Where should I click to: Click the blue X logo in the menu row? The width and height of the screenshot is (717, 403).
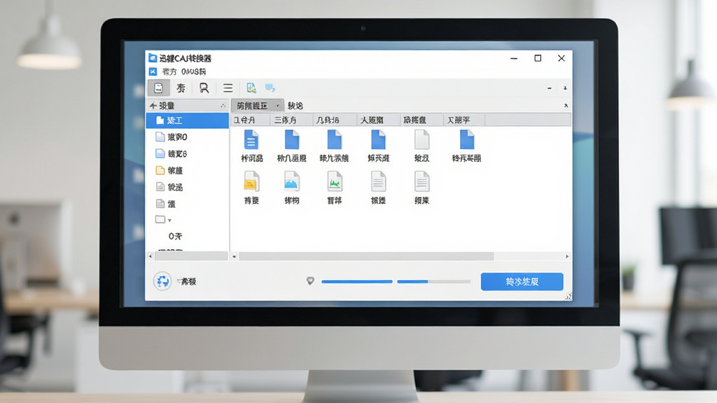click(153, 72)
